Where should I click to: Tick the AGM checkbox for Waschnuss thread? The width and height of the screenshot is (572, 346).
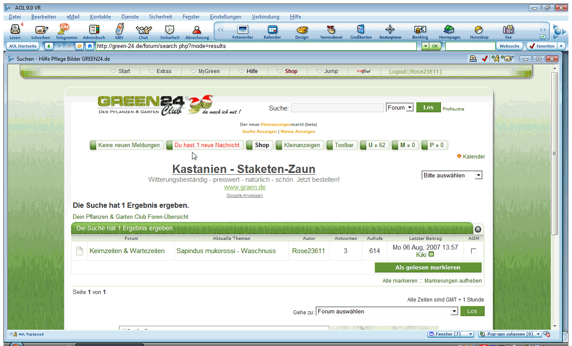[x=474, y=251]
